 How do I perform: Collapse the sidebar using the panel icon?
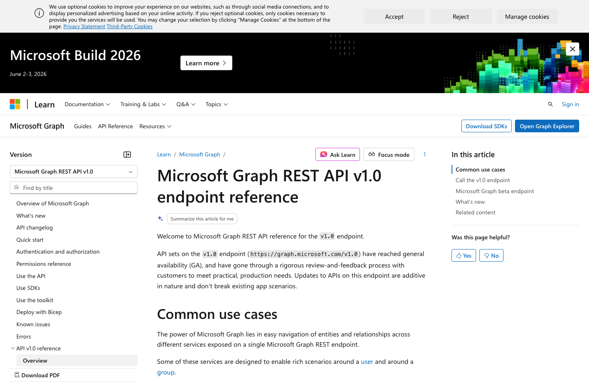127,154
